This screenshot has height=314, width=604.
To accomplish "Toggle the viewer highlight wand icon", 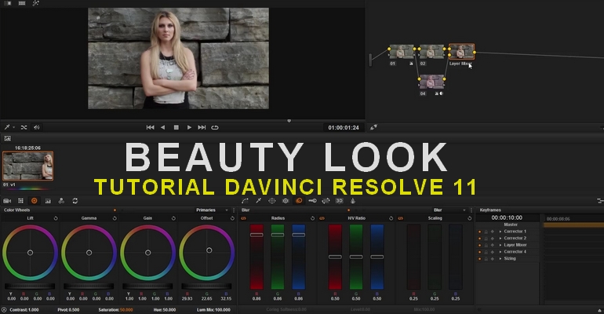I will pyautogui.click(x=35, y=3).
